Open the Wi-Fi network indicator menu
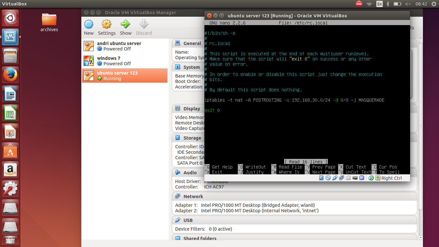This screenshot has height=247, width=439. [x=369, y=4]
